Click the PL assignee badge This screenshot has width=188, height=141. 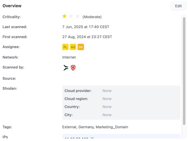65,47
